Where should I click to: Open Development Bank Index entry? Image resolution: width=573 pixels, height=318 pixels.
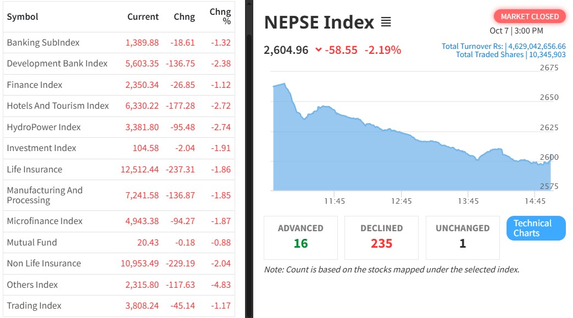[57, 63]
